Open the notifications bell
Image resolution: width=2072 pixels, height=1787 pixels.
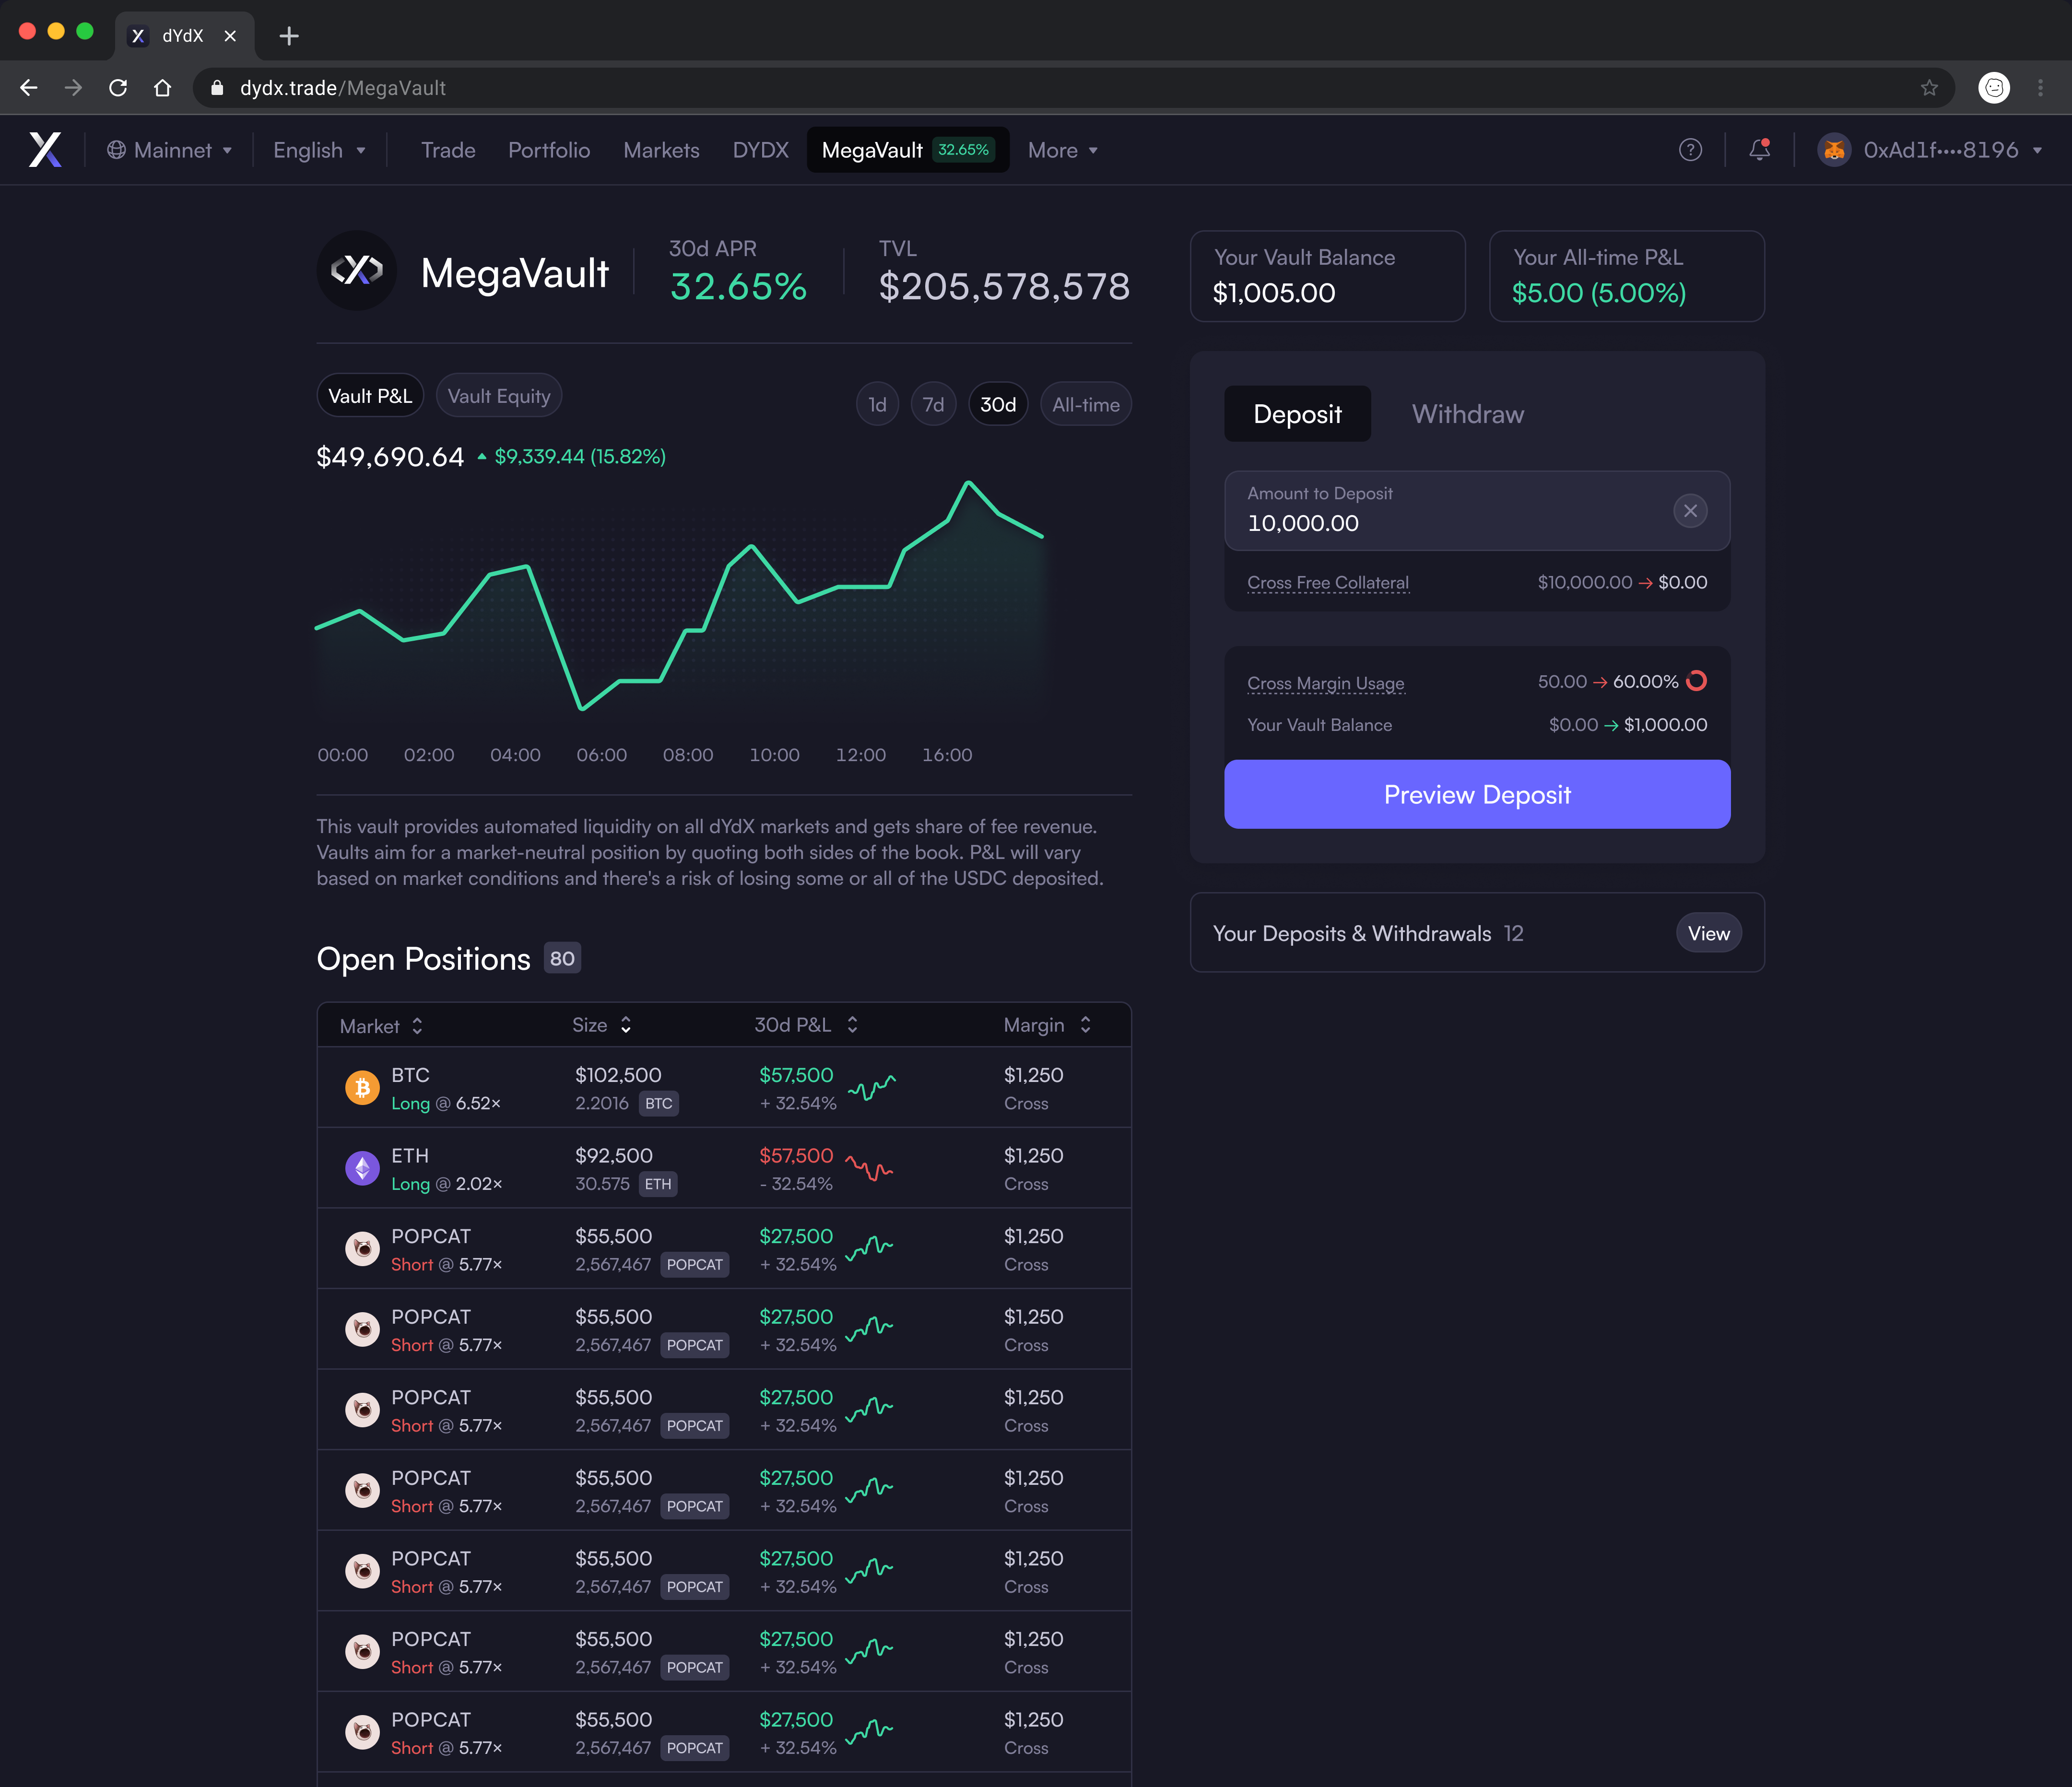1759,150
